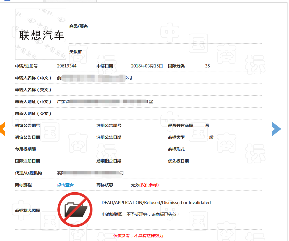289x241 pixels.
Task: Click the 申请人地址（中文） label
Action: click(33, 102)
